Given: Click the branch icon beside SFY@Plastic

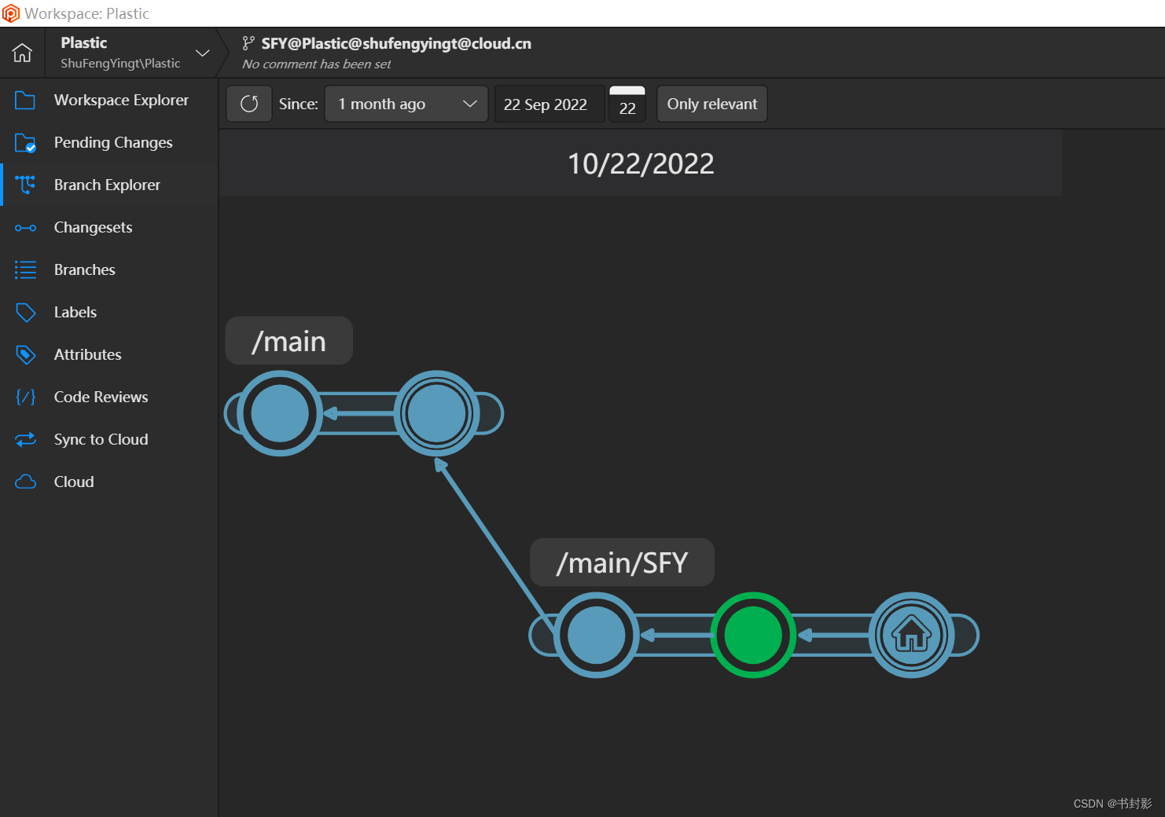Looking at the screenshot, I should point(248,43).
